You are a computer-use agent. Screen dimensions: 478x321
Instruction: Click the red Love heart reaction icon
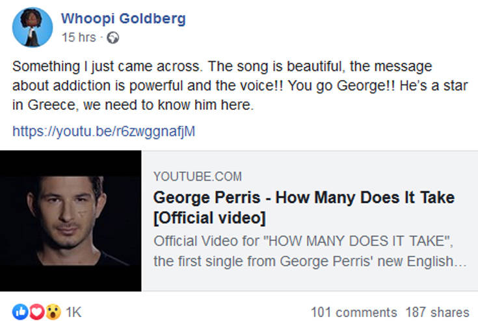[x=37, y=312]
